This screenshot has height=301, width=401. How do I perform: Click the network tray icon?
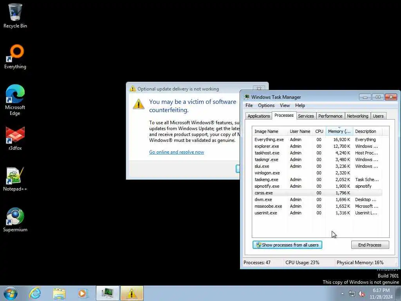tap(352, 294)
